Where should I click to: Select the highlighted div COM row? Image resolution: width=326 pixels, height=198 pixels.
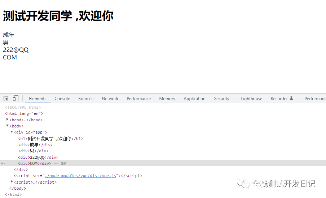[x=163, y=163]
